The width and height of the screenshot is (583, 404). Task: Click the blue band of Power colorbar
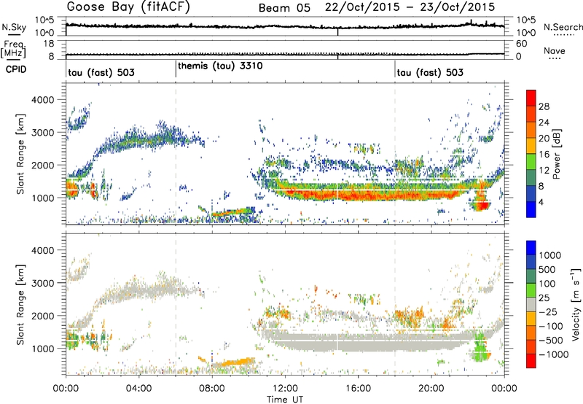pos(531,210)
